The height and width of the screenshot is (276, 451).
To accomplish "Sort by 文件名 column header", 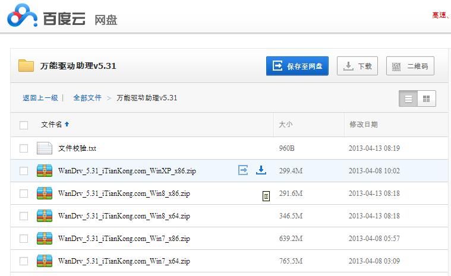I will click(52, 125).
